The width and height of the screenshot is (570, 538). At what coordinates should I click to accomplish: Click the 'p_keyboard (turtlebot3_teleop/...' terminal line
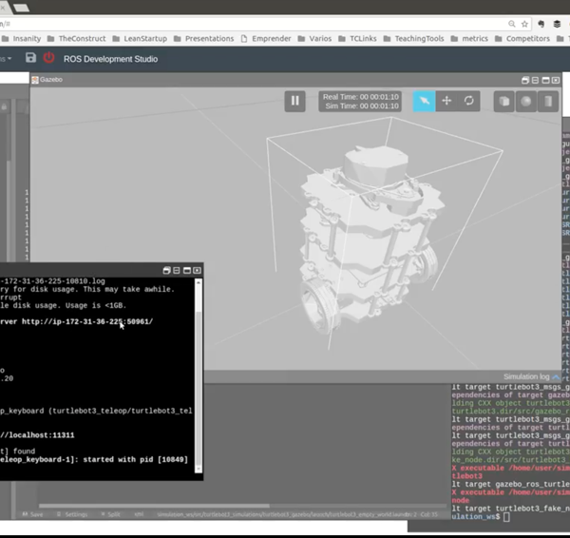pyautogui.click(x=96, y=411)
